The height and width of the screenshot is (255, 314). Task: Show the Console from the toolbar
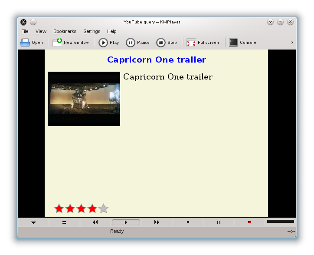click(242, 43)
